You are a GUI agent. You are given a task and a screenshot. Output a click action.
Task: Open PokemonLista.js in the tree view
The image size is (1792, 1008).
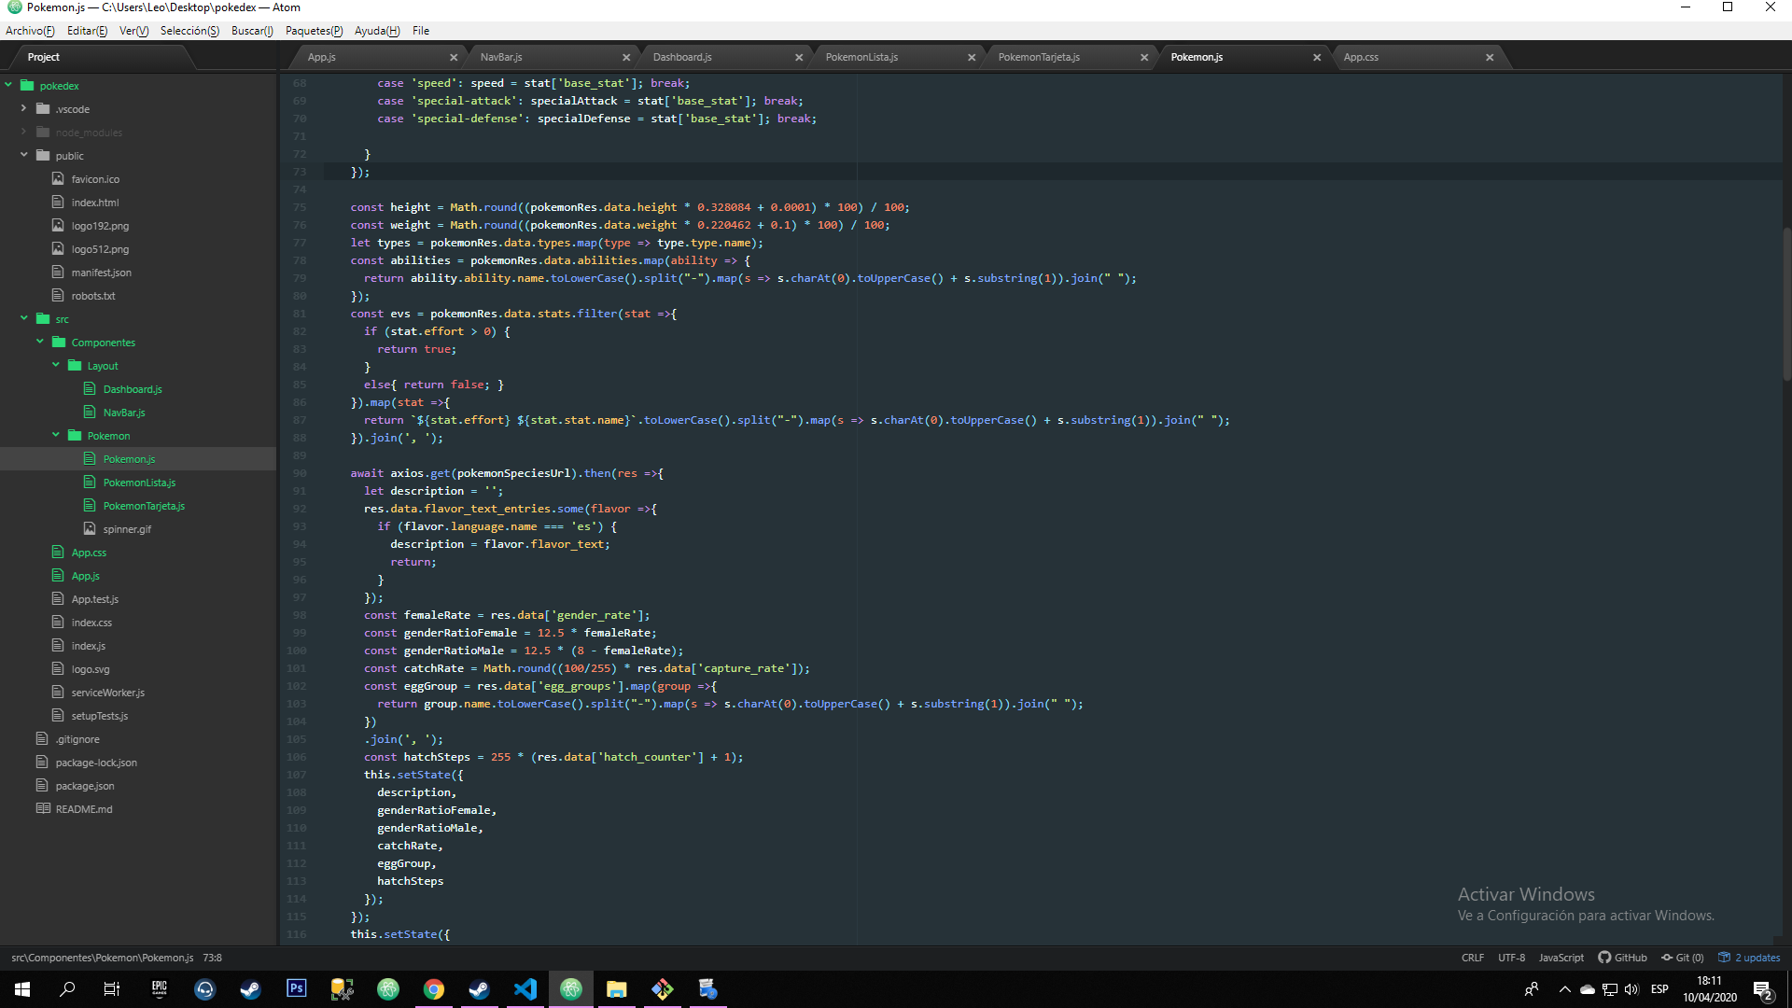tap(139, 483)
